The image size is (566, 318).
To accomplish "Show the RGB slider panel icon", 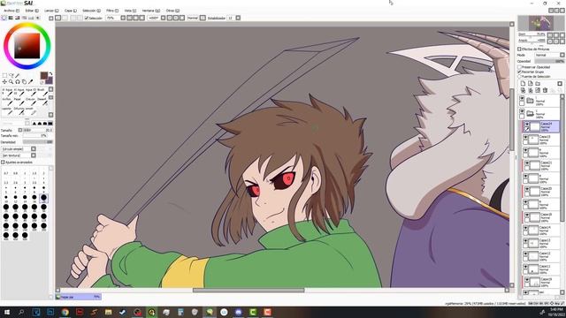I will pyautogui.click(x=11, y=18).
